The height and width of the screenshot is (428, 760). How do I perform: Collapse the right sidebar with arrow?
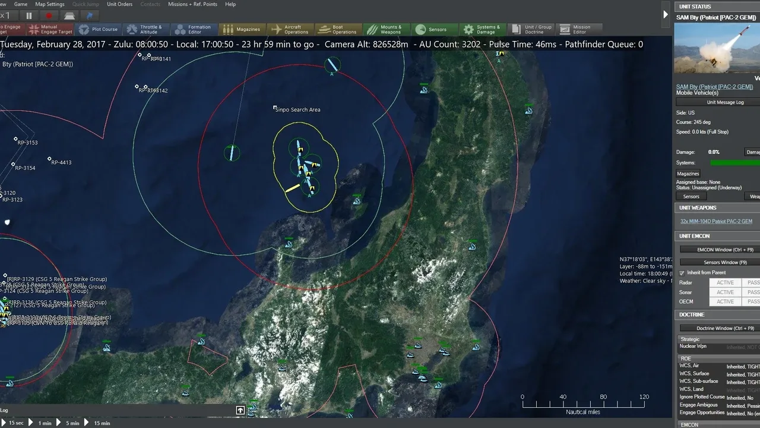[665, 15]
